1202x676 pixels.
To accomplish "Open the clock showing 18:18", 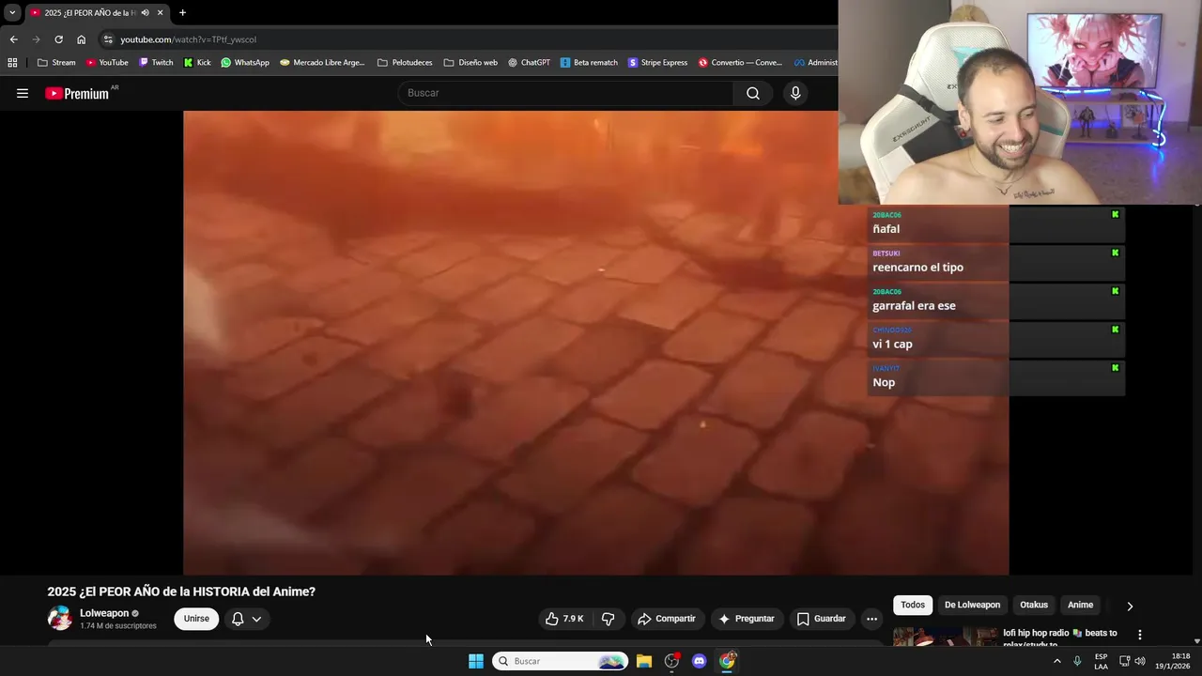I will pos(1173,661).
